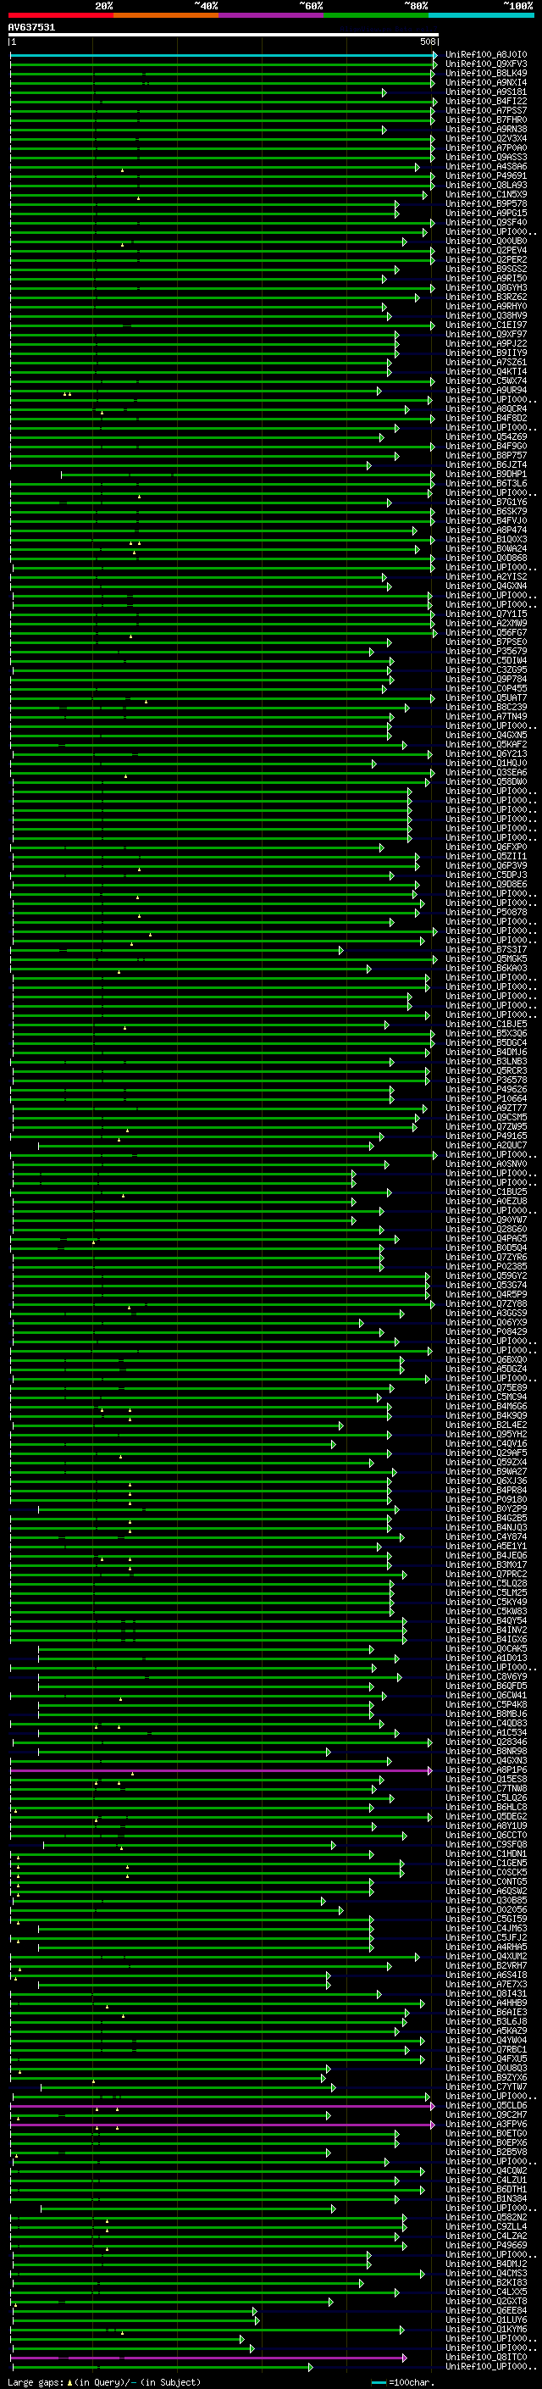
Task: Open UniRef100_B4FI22 entry
Action: pyautogui.click(x=486, y=101)
